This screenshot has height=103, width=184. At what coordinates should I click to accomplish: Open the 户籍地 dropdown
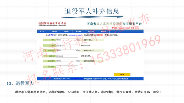(67, 40)
